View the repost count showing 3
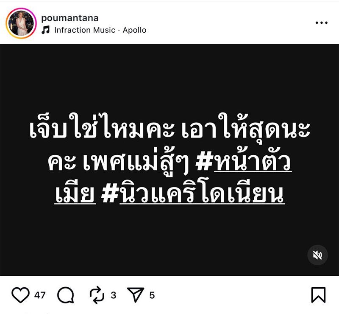 114,295
